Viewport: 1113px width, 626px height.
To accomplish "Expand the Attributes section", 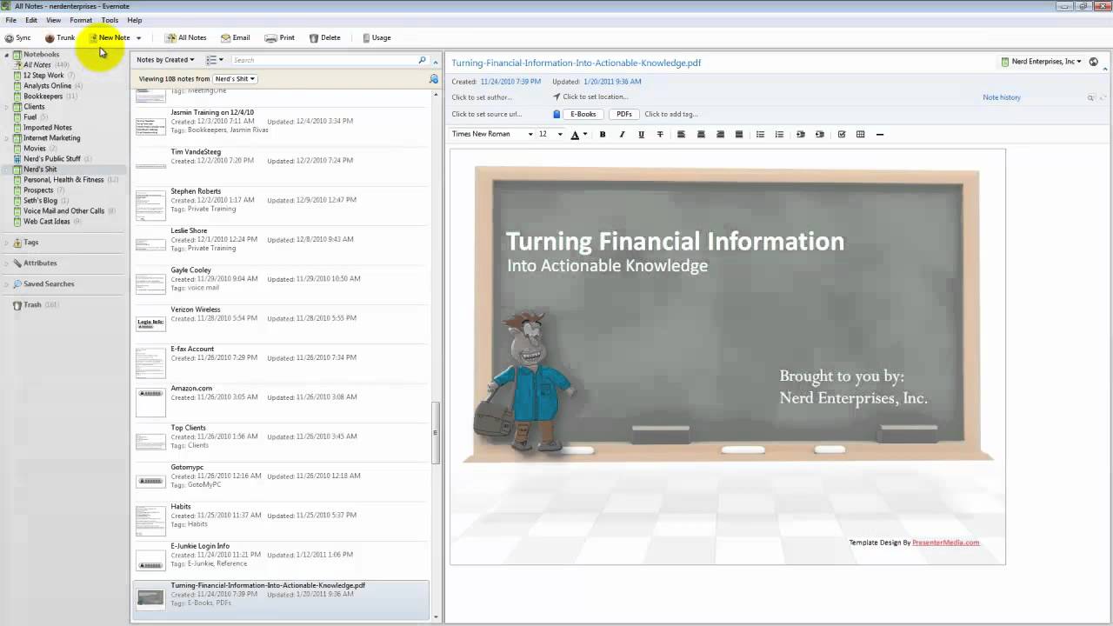I will click(x=7, y=263).
